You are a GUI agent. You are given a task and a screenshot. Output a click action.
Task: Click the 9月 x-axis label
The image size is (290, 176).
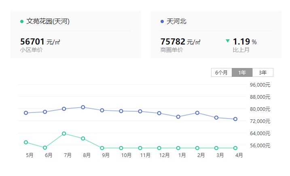[x=106, y=155]
